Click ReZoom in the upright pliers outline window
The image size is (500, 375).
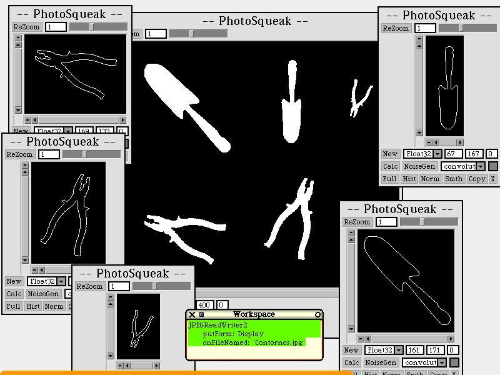coord(20,154)
